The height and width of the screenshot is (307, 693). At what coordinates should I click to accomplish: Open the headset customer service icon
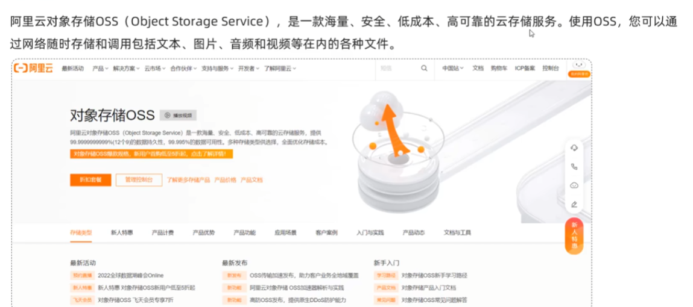click(574, 148)
